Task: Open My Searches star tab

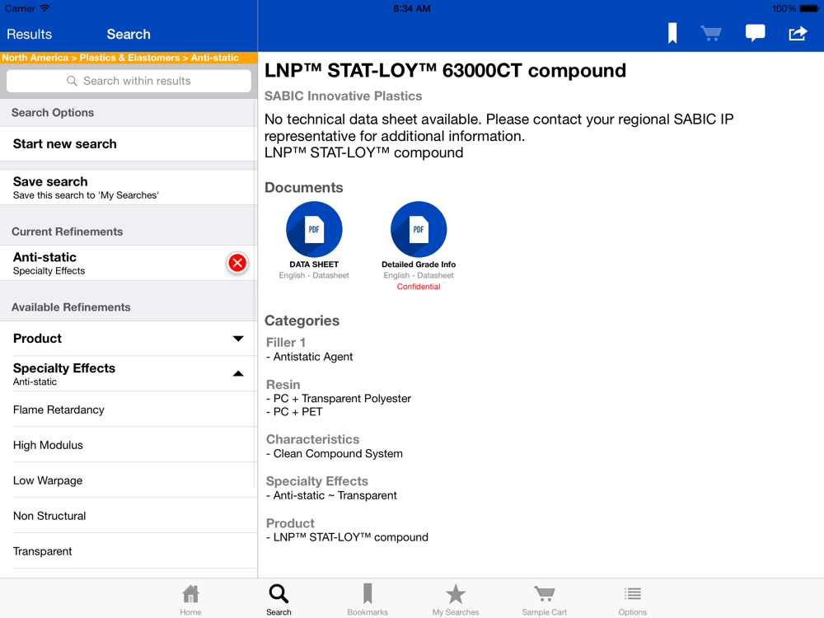Action: 456,599
